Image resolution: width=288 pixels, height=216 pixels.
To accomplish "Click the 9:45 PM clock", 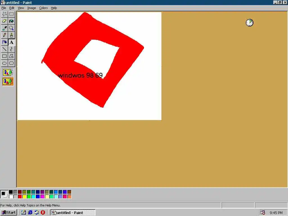I will (276, 213).
